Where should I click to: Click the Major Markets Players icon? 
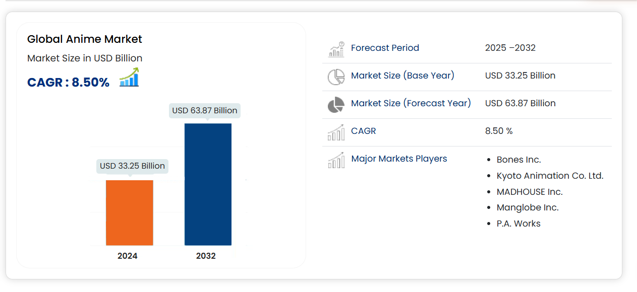click(x=336, y=160)
